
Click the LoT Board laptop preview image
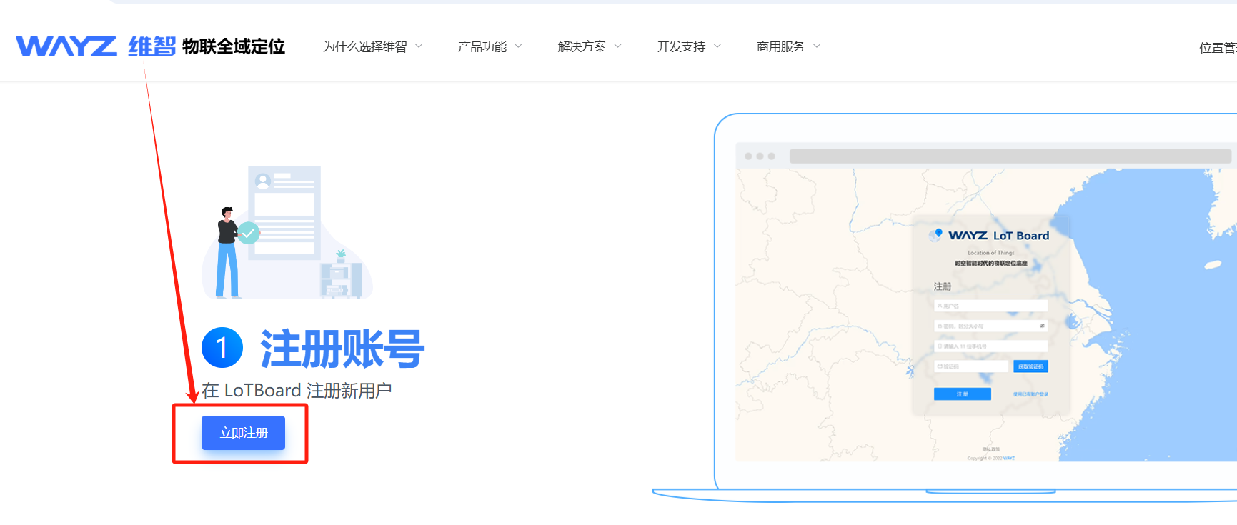(x=945, y=308)
